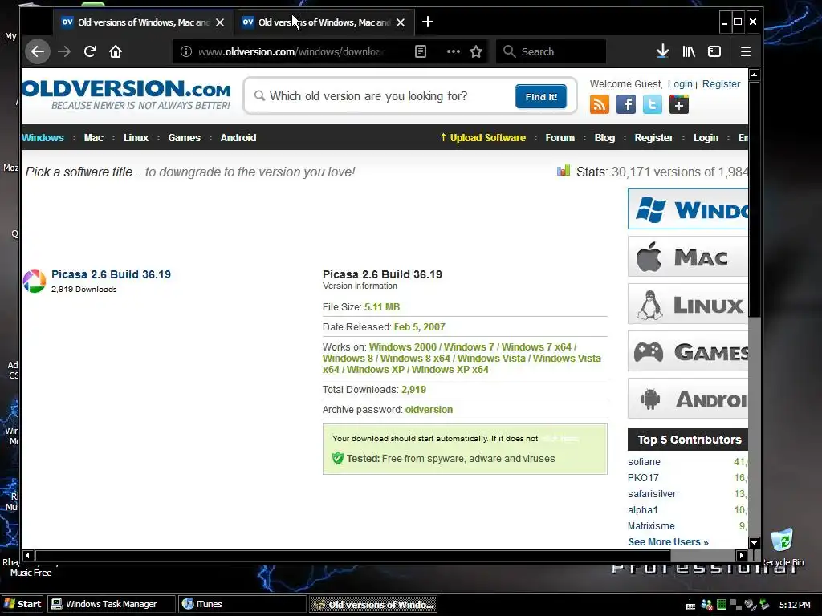Click the OldVersion.com site logo

coord(126,95)
